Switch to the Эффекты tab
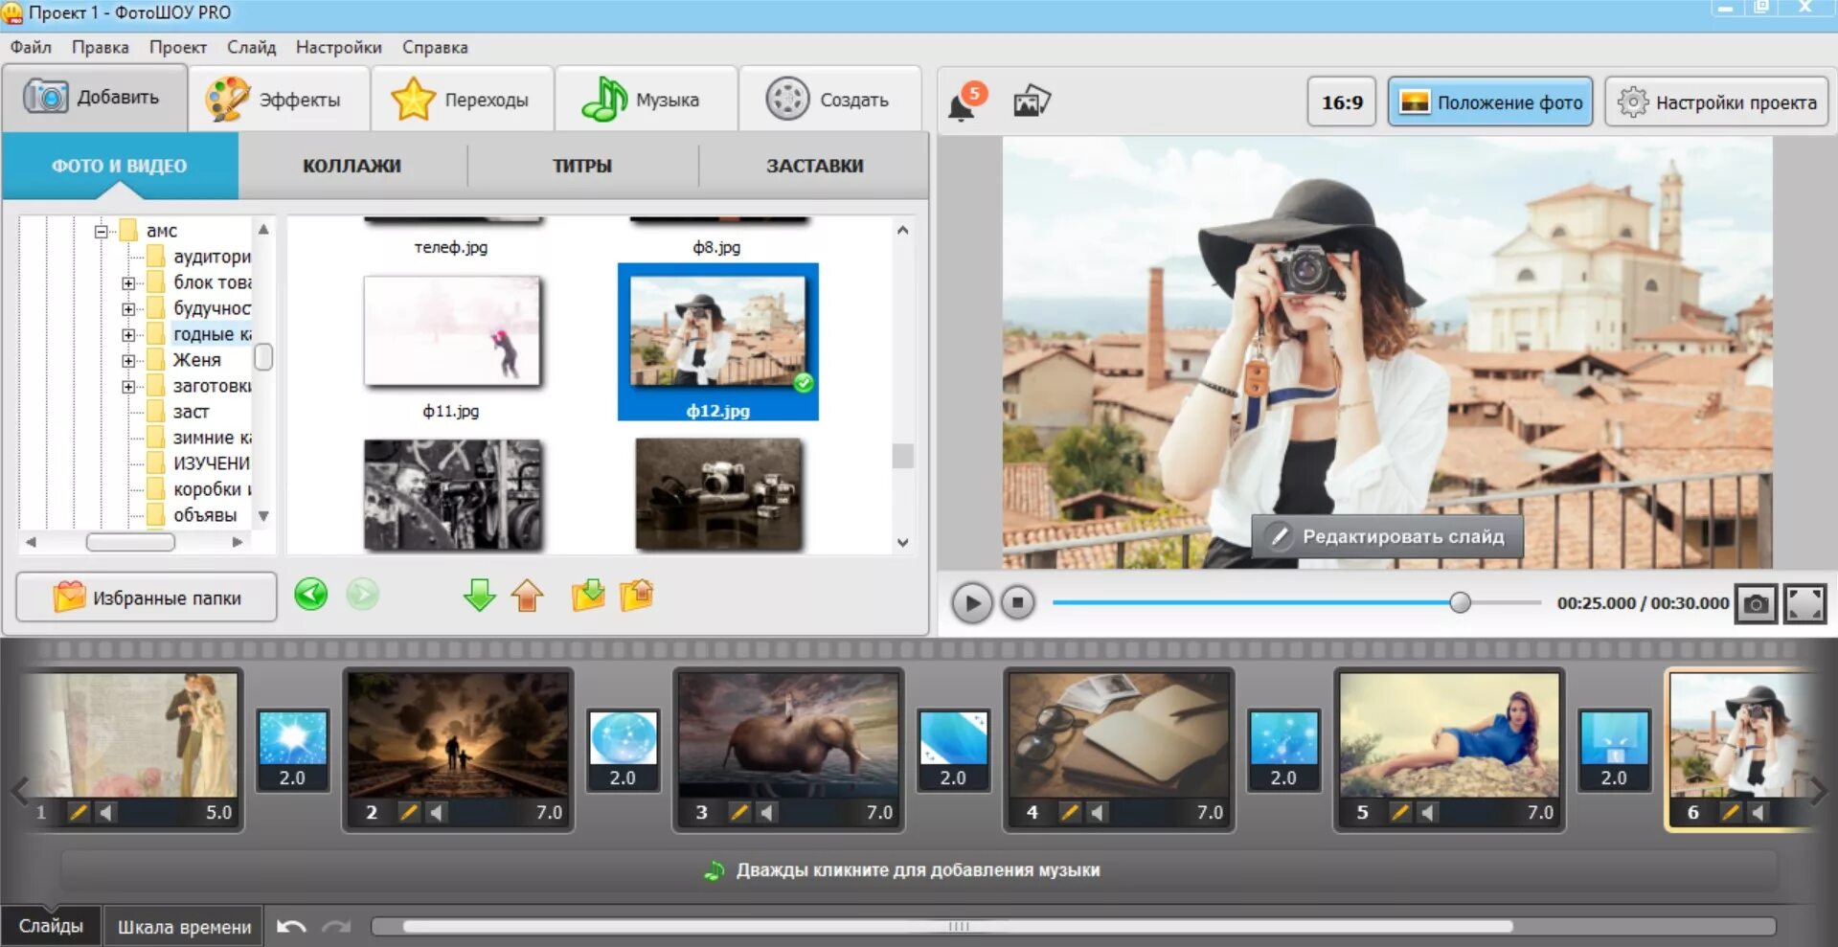1838x947 pixels. point(279,99)
